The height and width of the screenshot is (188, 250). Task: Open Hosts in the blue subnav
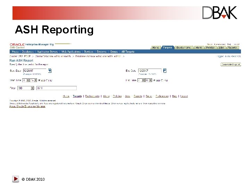pyautogui.click(x=15, y=52)
